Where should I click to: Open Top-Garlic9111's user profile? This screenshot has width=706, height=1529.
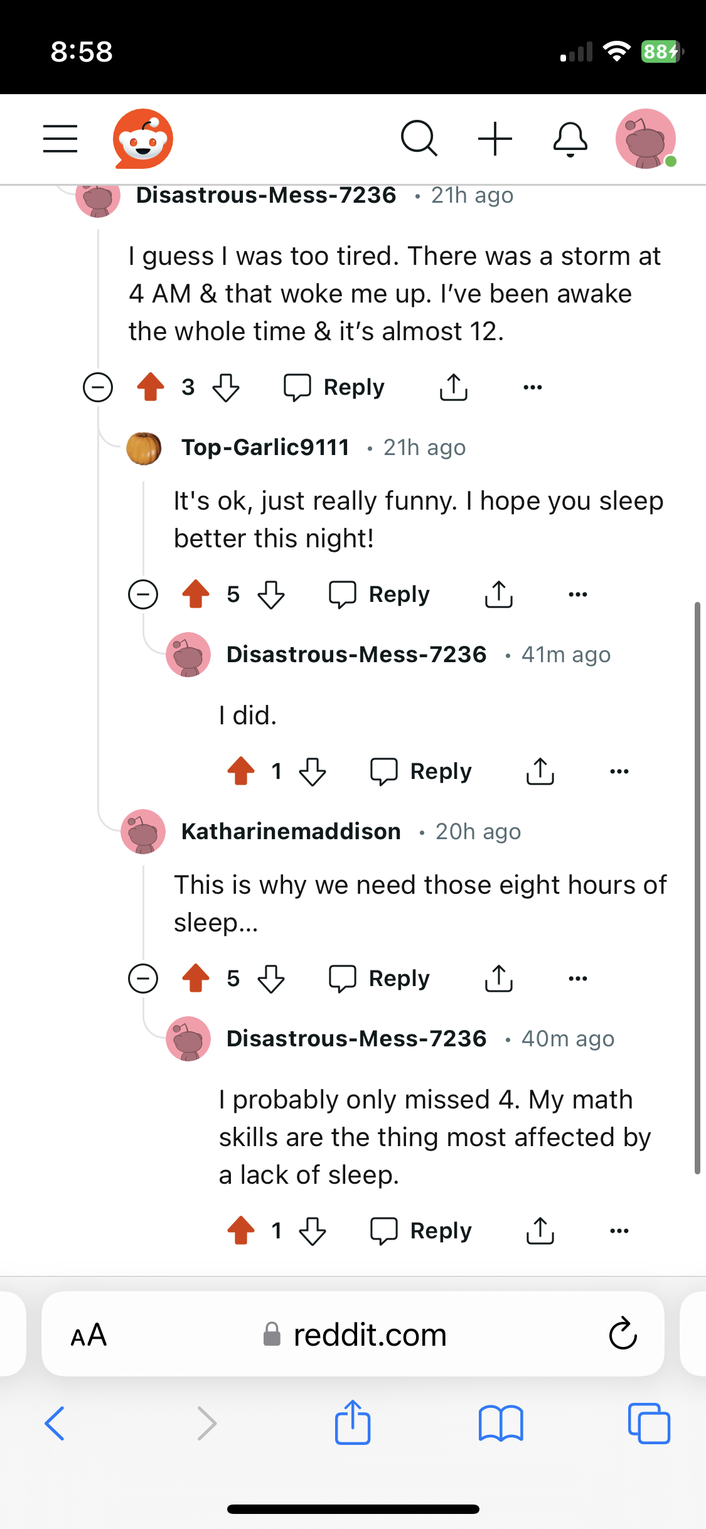[x=265, y=448]
